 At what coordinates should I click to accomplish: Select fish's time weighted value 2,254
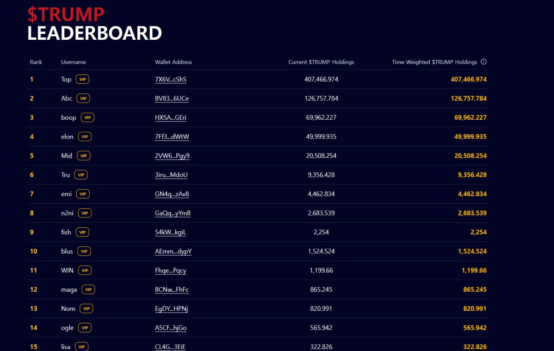[x=479, y=232]
